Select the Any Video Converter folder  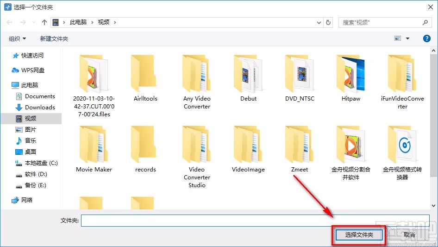click(197, 82)
